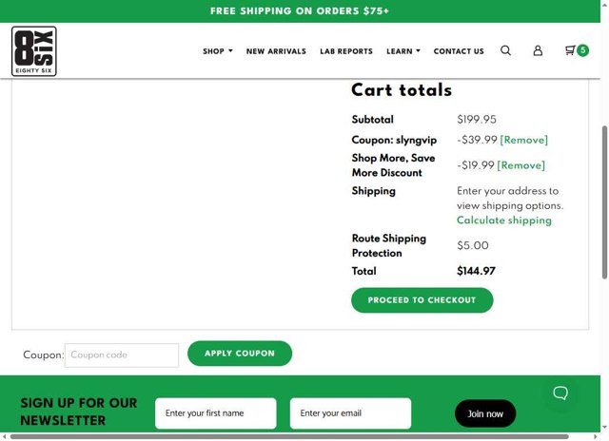Expand the Shop dropdown menu
609x441 pixels.
[218, 51]
